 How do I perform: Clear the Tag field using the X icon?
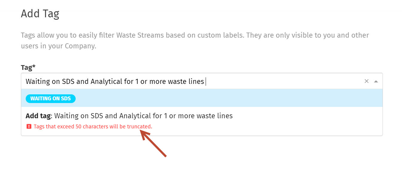click(x=366, y=81)
